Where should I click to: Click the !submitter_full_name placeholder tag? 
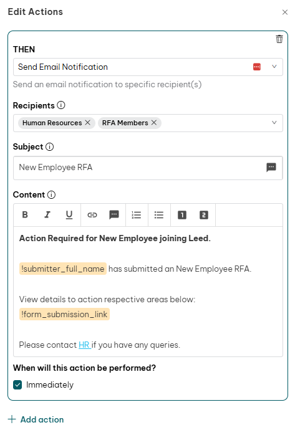(x=63, y=269)
